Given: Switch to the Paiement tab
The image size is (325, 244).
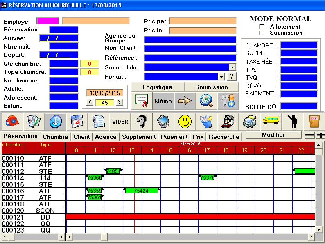Looking at the screenshot, I should point(174,137).
